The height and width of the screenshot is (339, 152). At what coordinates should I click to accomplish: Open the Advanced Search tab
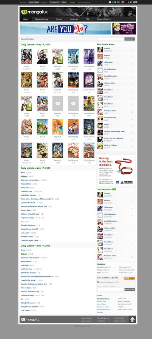point(104,19)
